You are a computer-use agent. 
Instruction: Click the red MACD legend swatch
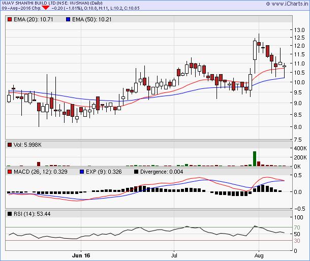(x=10, y=172)
